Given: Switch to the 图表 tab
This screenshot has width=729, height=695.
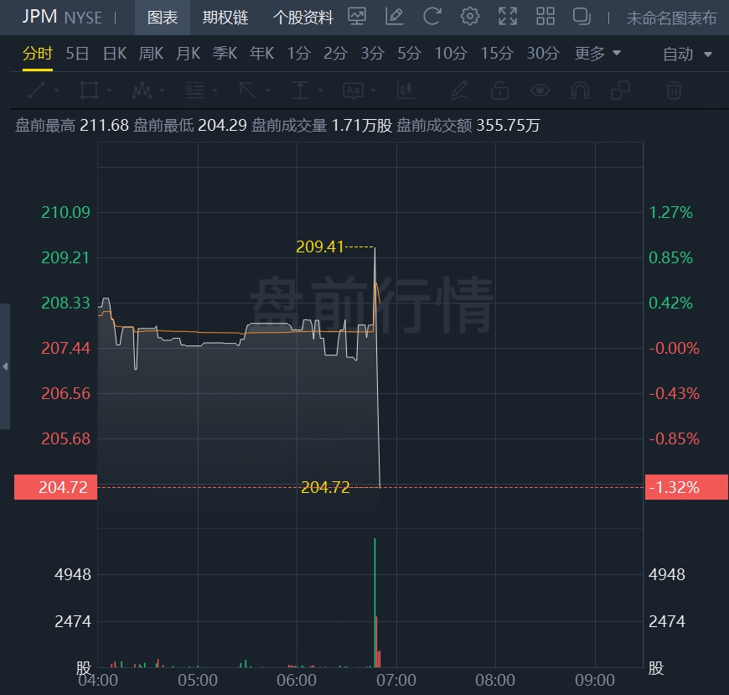Looking at the screenshot, I should click(163, 18).
